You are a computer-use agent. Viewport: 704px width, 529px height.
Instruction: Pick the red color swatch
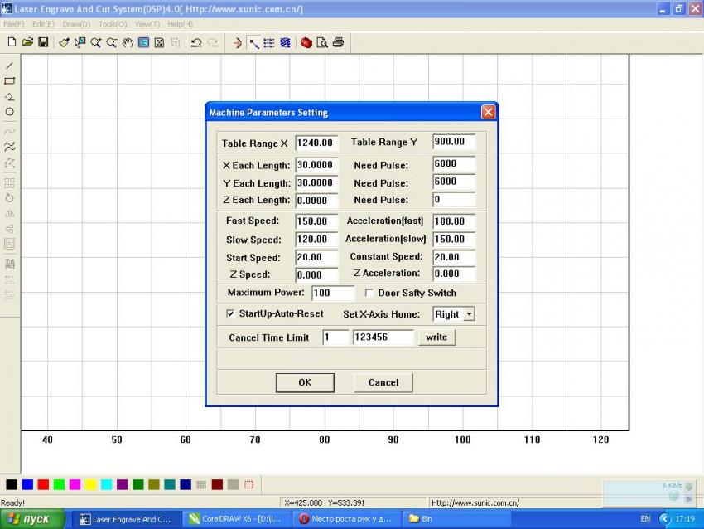(x=43, y=484)
